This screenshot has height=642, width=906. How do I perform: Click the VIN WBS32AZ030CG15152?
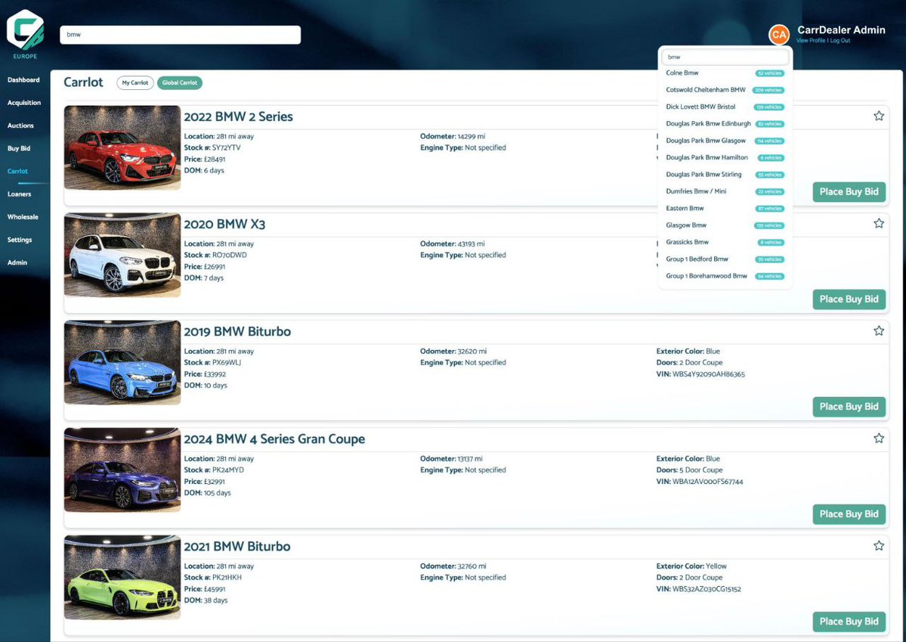coord(707,589)
